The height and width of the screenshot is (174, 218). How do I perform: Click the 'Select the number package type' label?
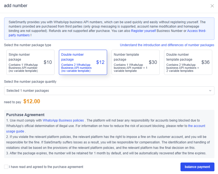(x=27, y=45)
